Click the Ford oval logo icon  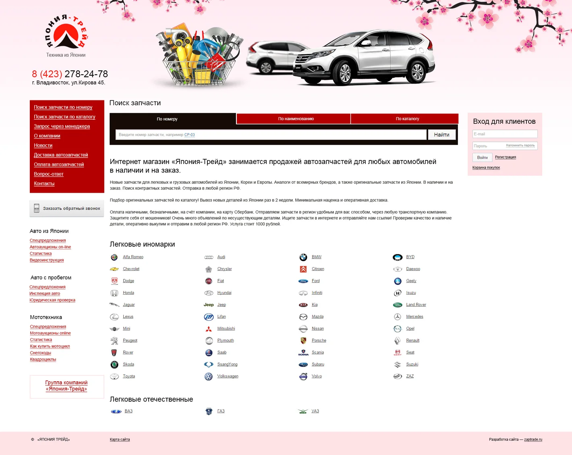coord(303,281)
